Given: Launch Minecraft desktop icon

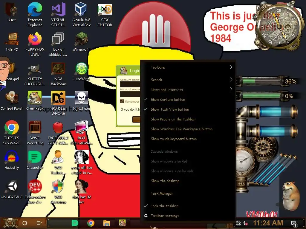Looking at the screenshot, I should coord(81,42).
